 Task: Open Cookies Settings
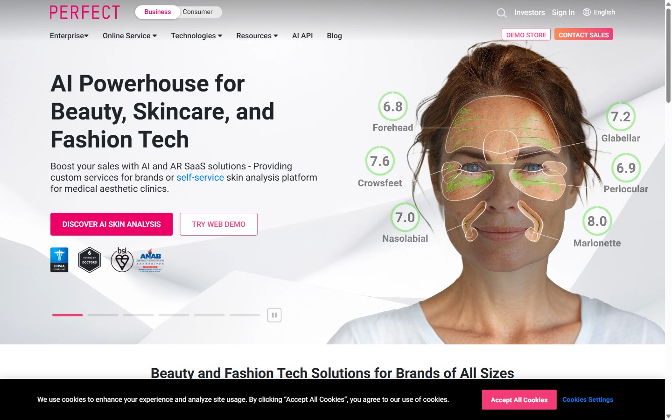coord(588,399)
